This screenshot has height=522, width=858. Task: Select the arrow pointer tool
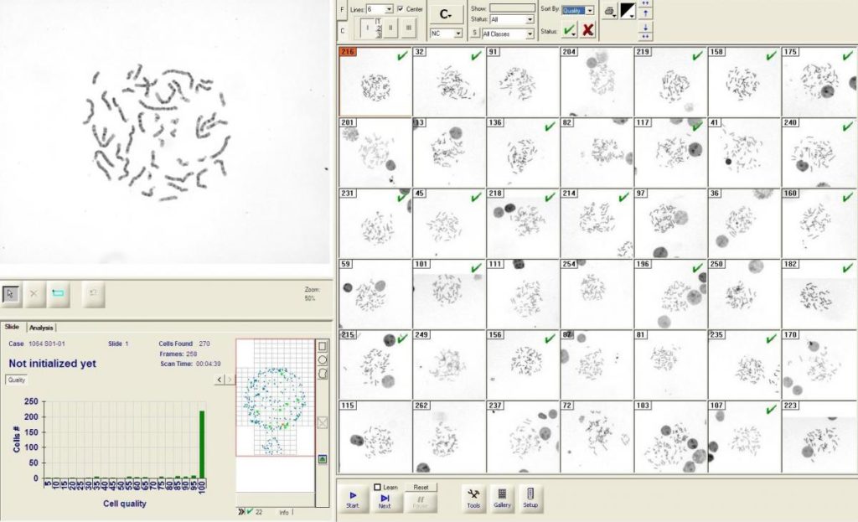[x=12, y=292]
